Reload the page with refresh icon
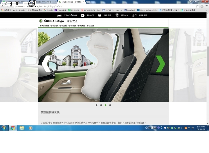The image size is (209, 153). 11,6
